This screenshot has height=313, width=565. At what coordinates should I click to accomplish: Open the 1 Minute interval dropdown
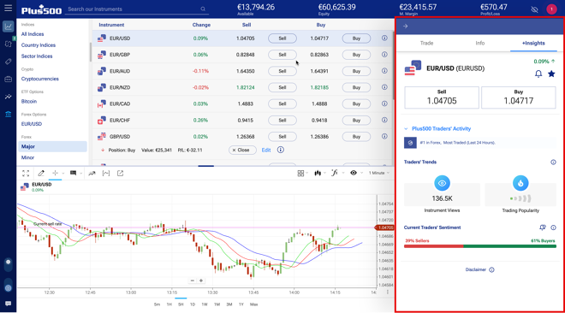[378, 173]
